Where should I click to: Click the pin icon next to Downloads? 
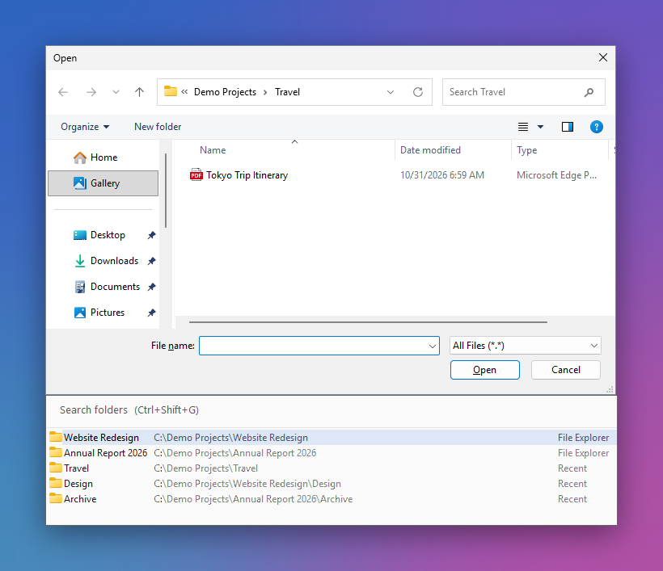[x=151, y=261]
